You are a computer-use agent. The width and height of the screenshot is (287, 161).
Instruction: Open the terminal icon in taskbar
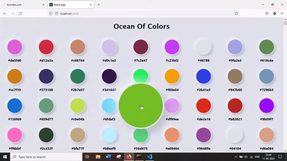click(x=139, y=157)
